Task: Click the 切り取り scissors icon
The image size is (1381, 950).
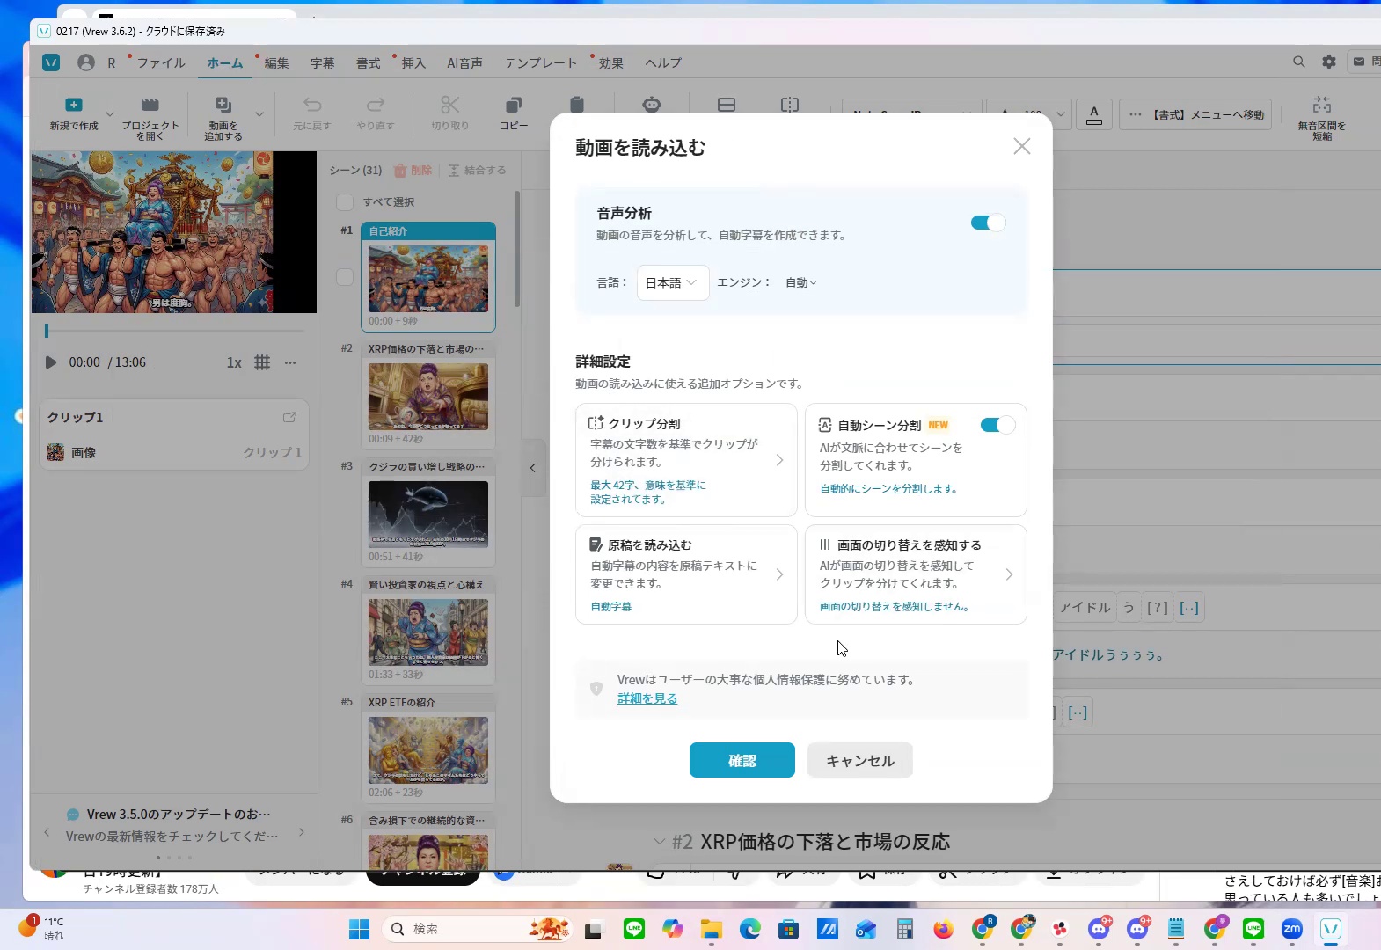Action: coord(450,105)
